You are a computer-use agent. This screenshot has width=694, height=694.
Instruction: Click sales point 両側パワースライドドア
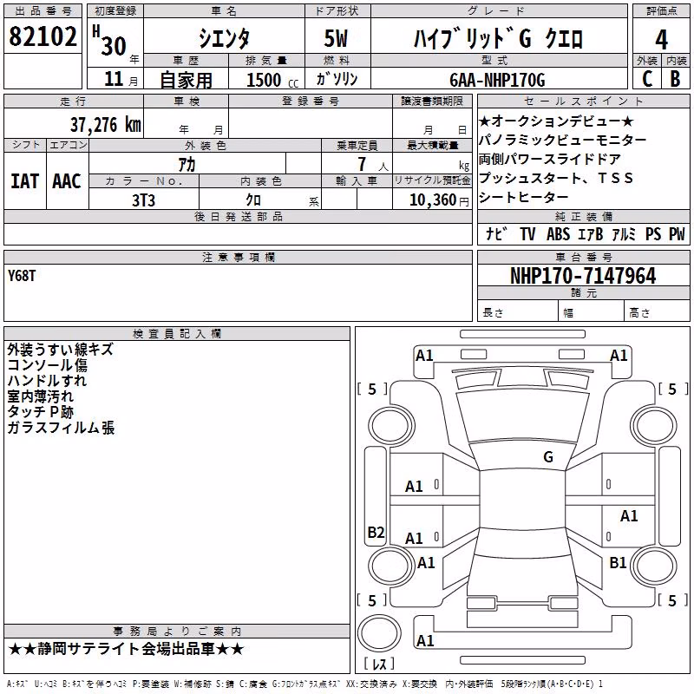[550, 159]
